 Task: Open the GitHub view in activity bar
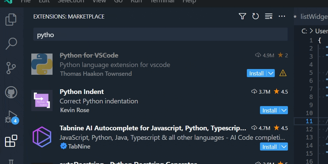pos(11,92)
